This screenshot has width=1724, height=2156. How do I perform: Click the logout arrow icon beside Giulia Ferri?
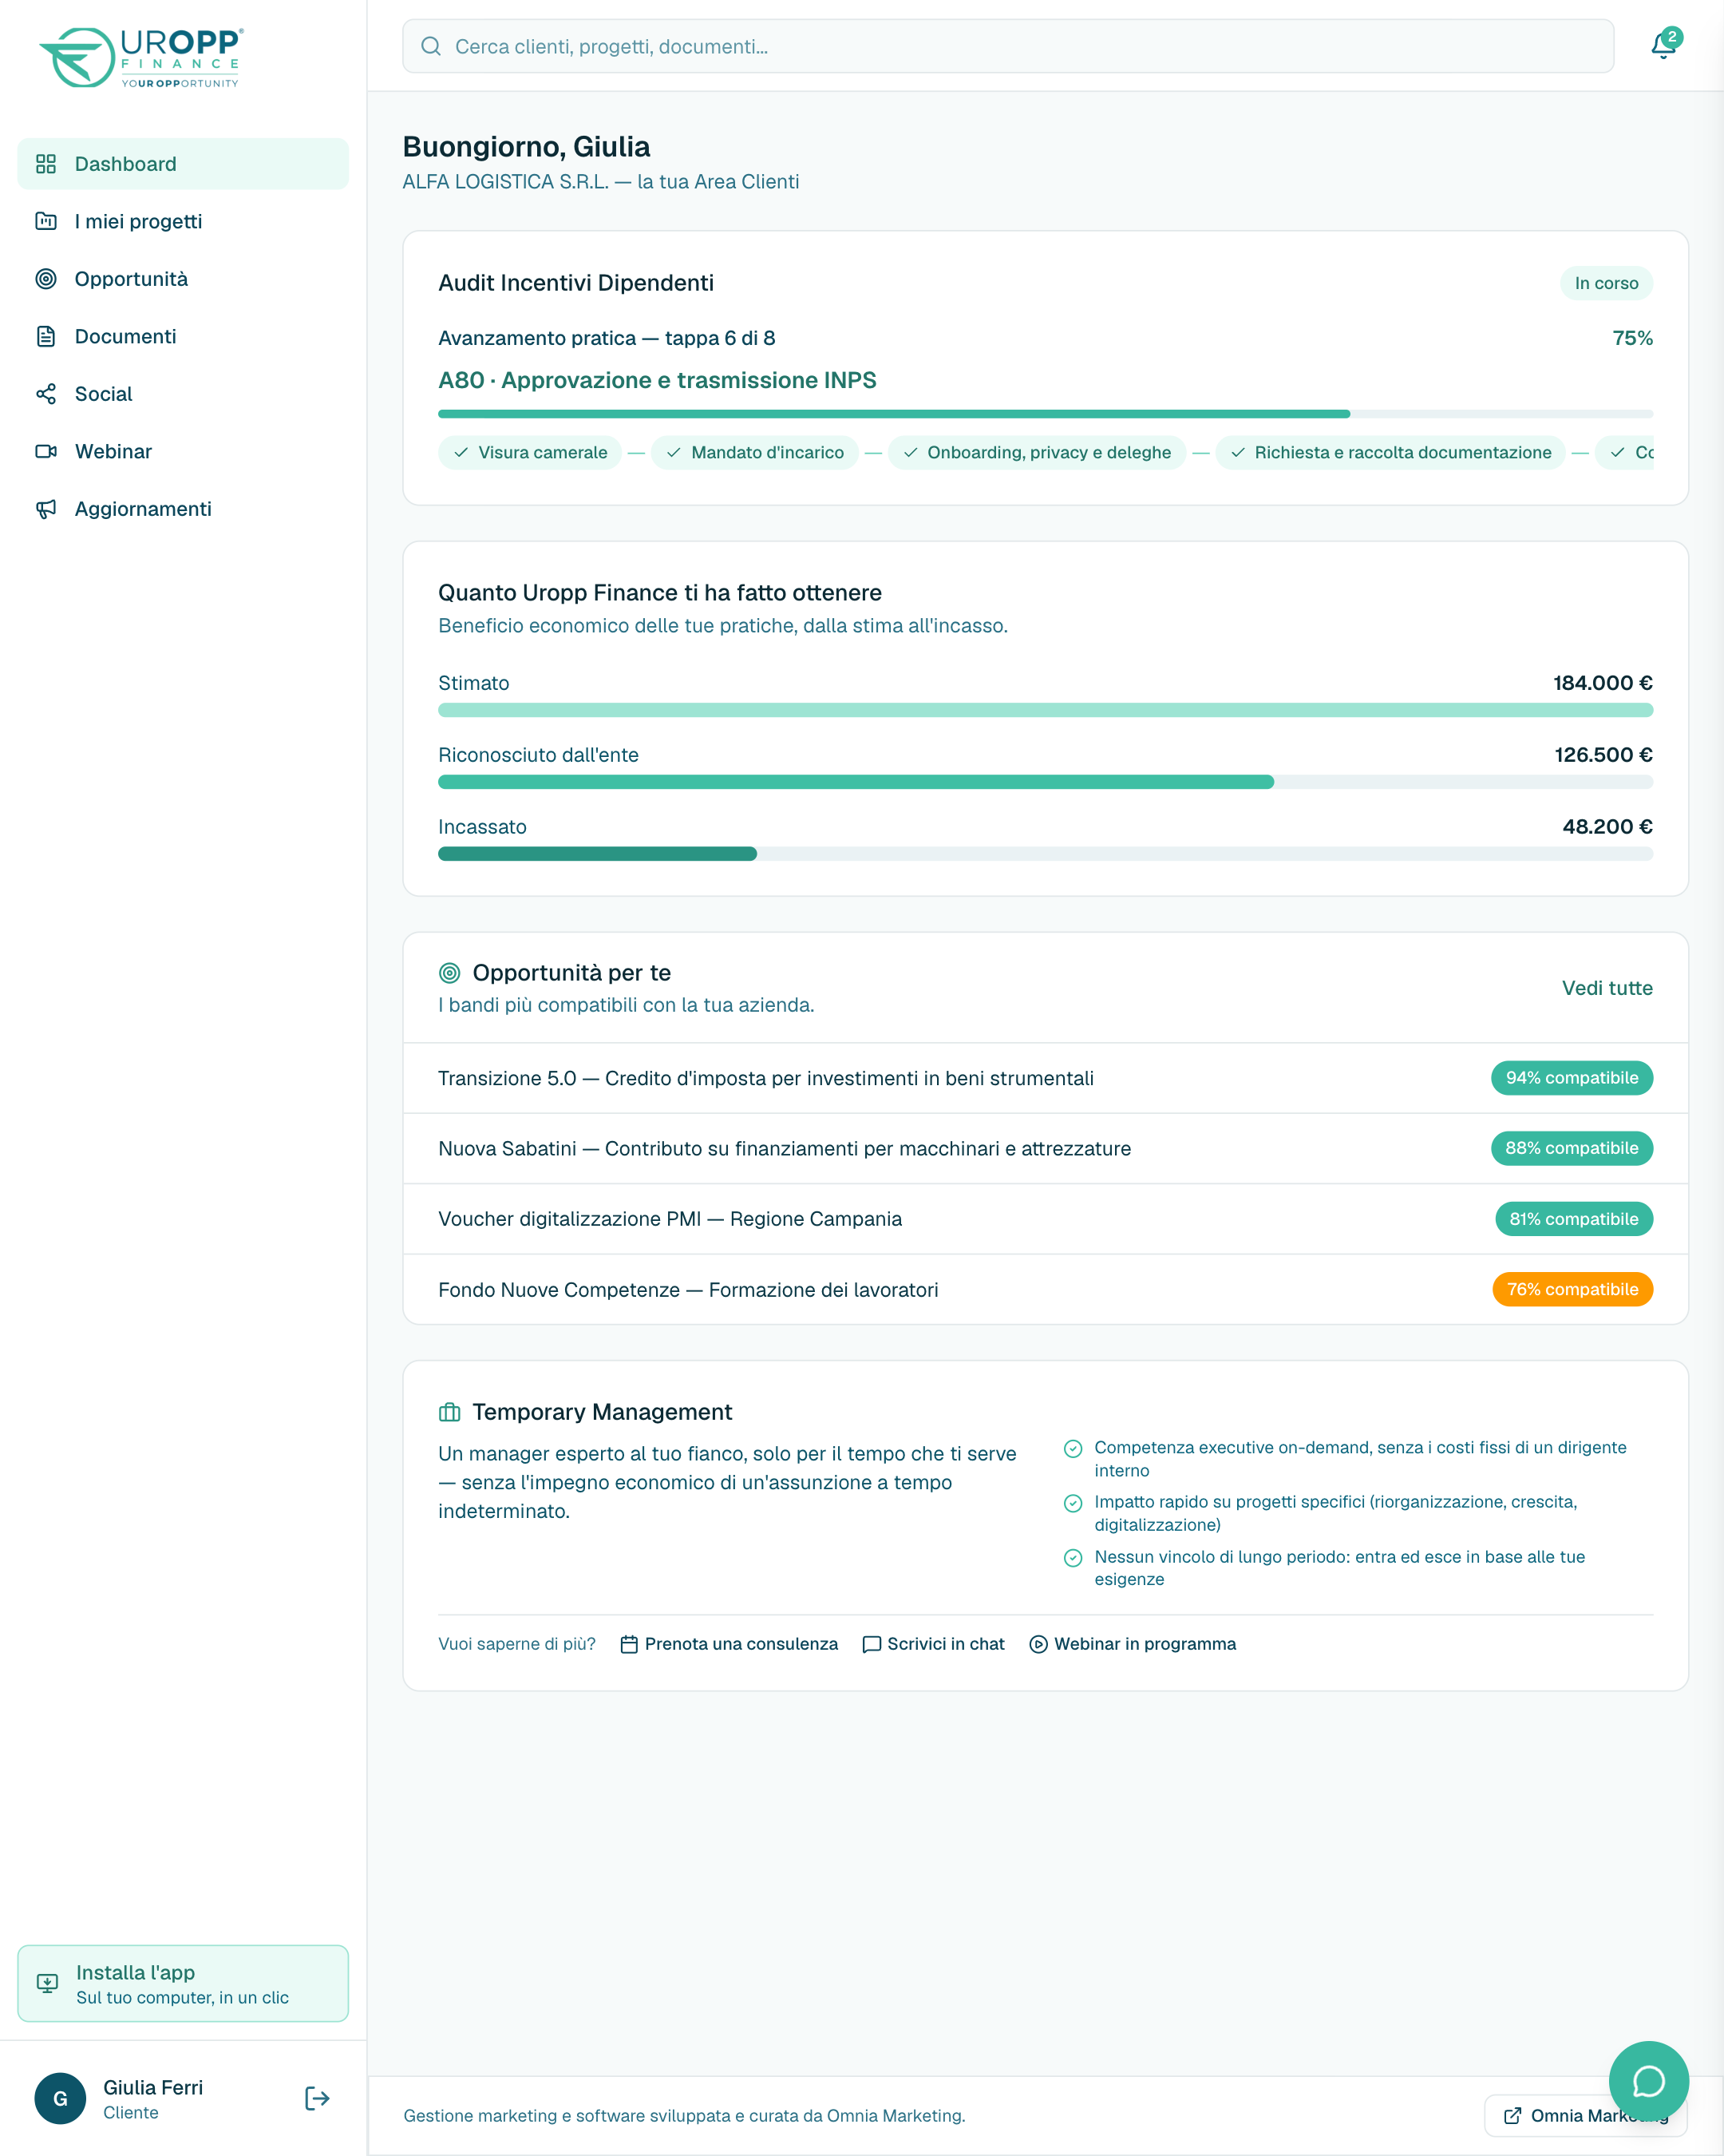pyautogui.click(x=317, y=2098)
